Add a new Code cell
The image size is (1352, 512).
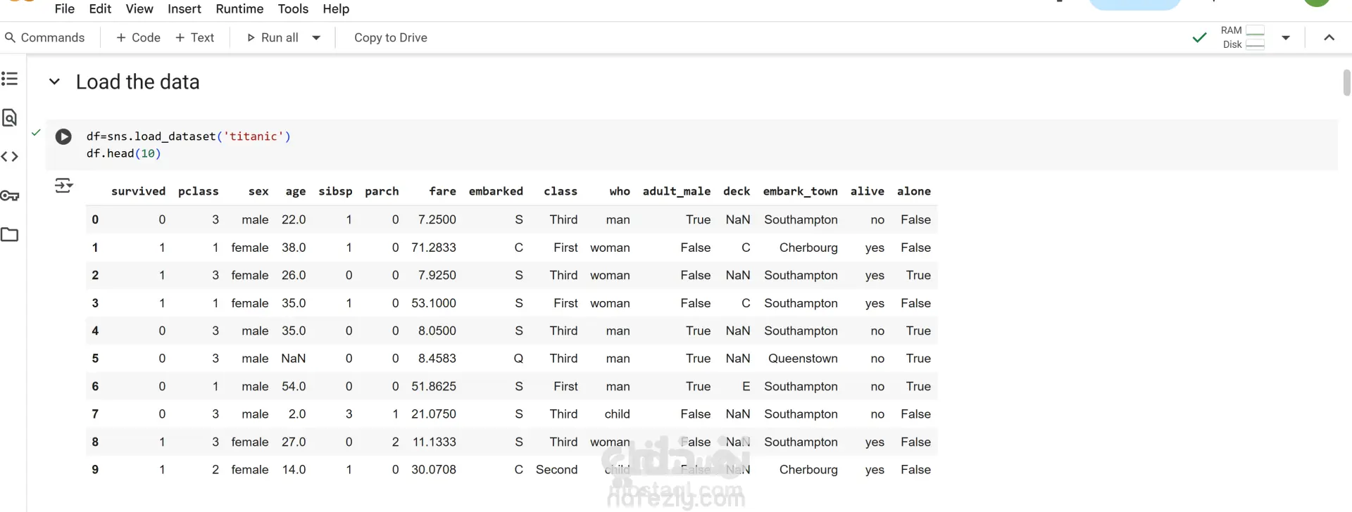(x=138, y=38)
